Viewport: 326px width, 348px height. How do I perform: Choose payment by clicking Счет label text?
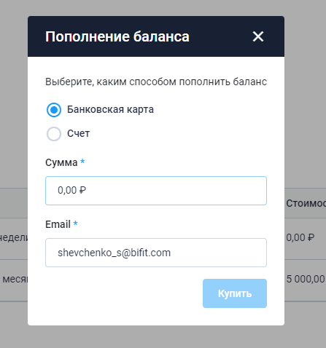point(78,133)
